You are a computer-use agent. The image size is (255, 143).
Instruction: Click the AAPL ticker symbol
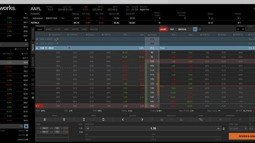tap(36, 9)
